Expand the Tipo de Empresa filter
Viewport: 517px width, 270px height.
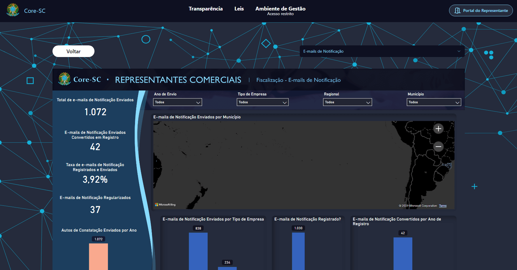pyautogui.click(x=262, y=102)
